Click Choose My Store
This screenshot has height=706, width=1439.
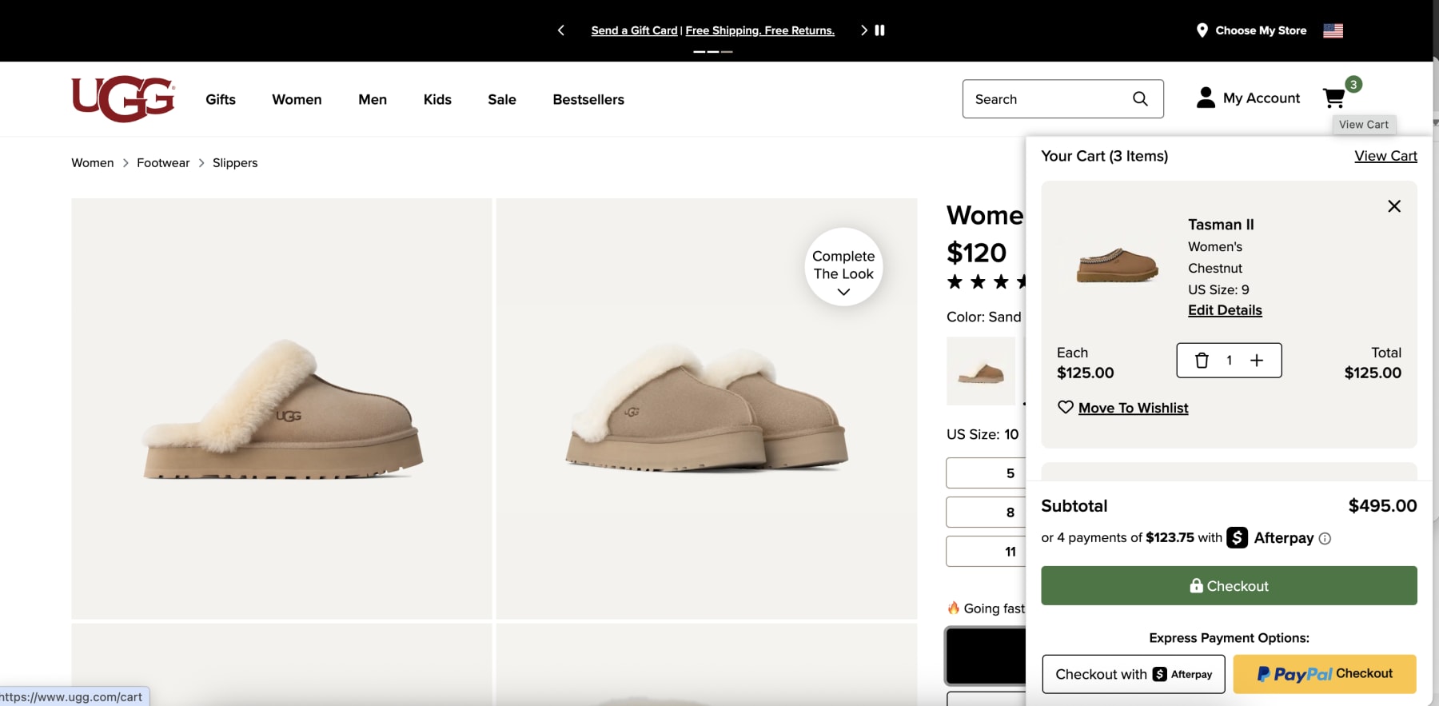coord(1261,30)
